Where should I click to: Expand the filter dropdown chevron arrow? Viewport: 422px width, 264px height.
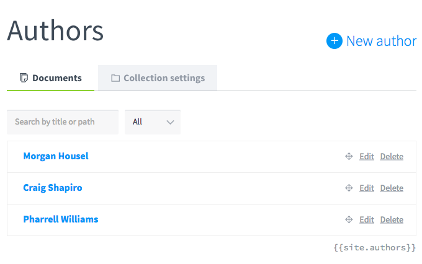click(x=170, y=122)
